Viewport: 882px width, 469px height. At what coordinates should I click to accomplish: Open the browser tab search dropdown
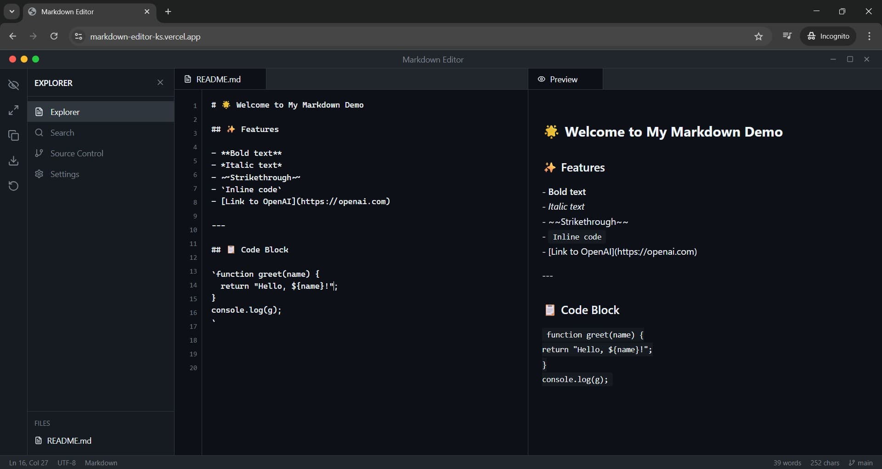[11, 11]
